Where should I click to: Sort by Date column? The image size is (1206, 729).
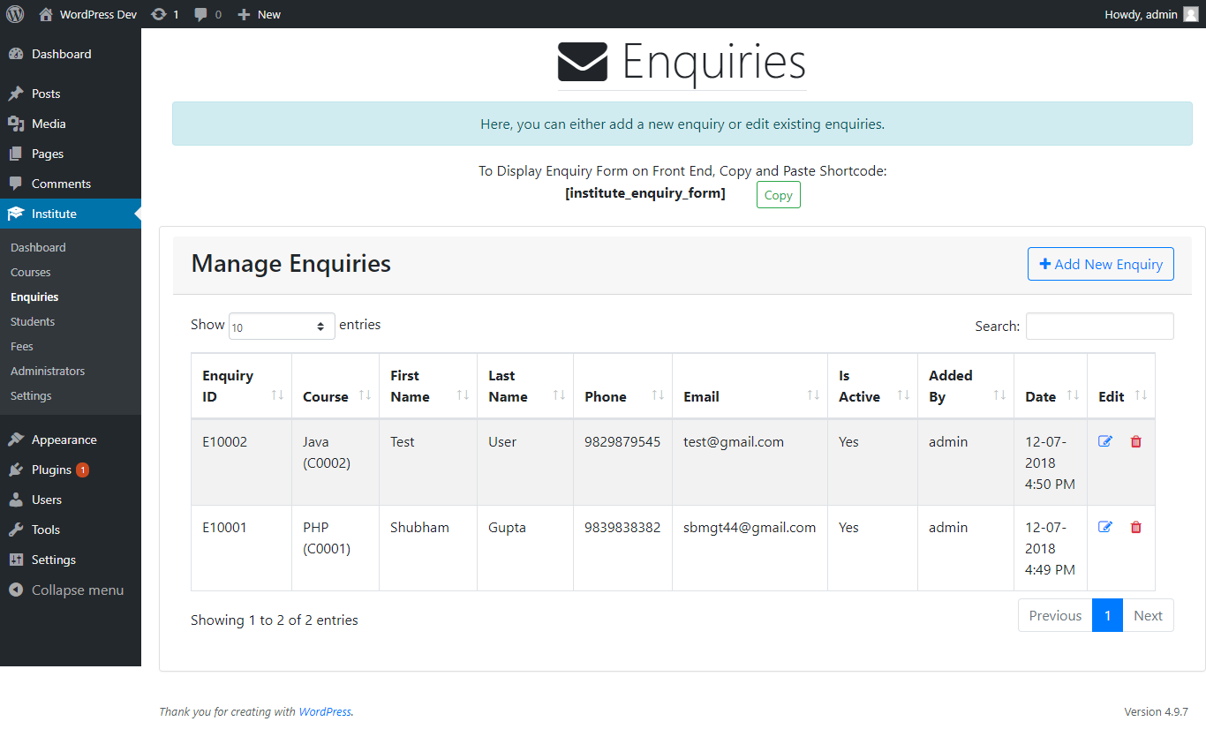coord(1051,386)
